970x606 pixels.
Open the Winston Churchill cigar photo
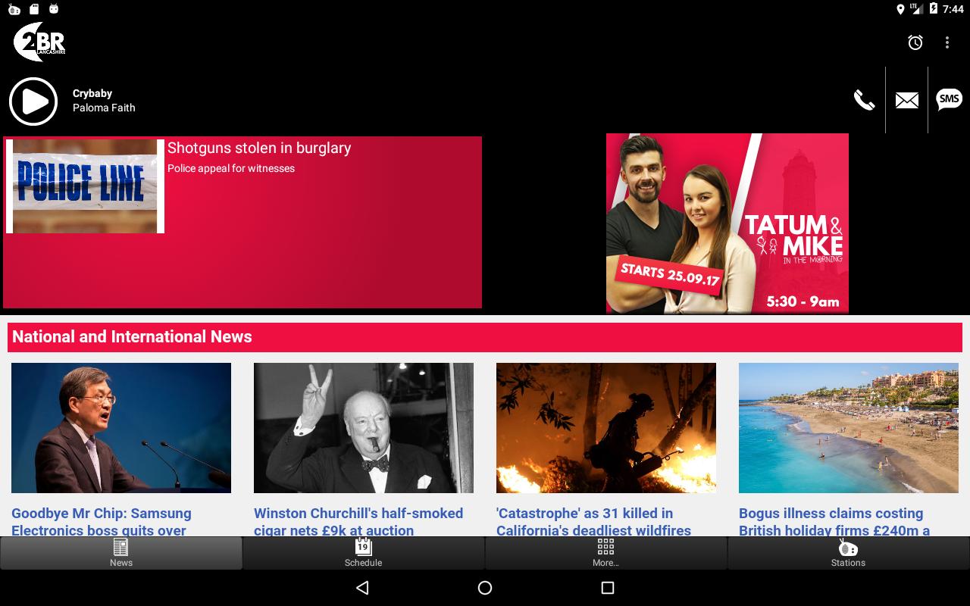pyautogui.click(x=364, y=428)
